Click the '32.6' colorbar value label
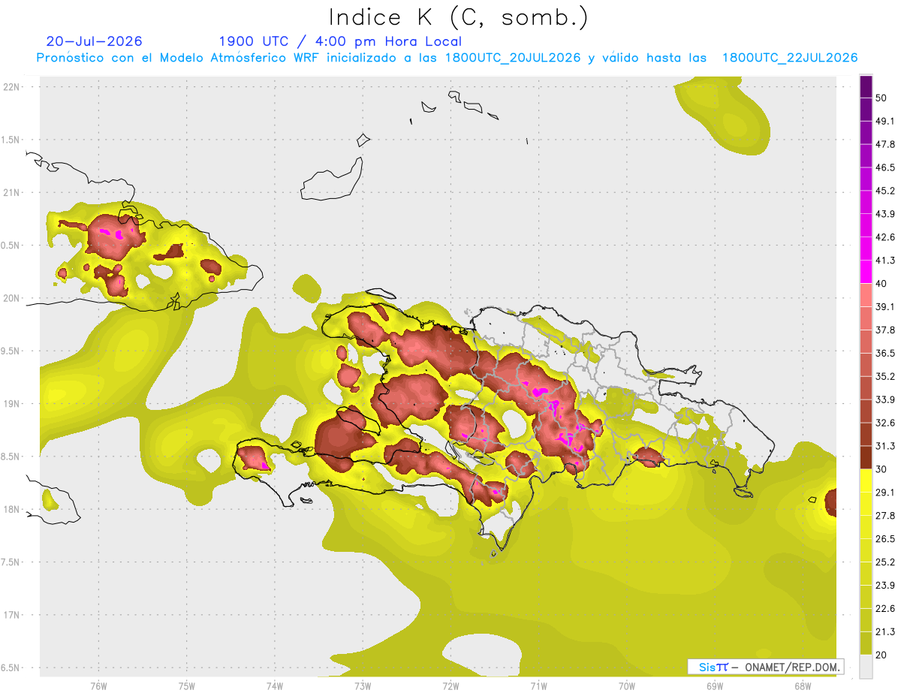Viewport: 901px width, 696px height. [x=885, y=423]
